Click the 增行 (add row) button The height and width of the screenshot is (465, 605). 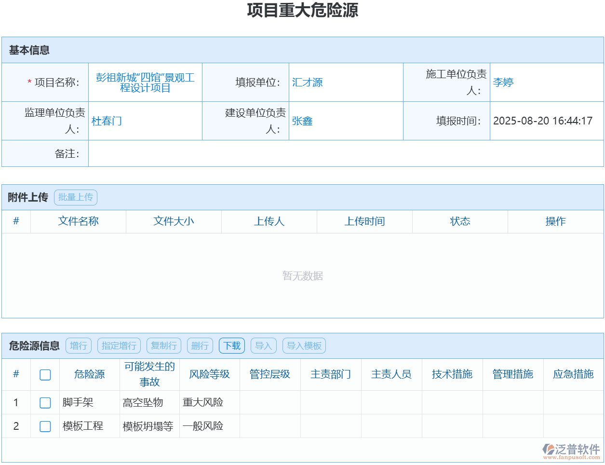tap(78, 345)
